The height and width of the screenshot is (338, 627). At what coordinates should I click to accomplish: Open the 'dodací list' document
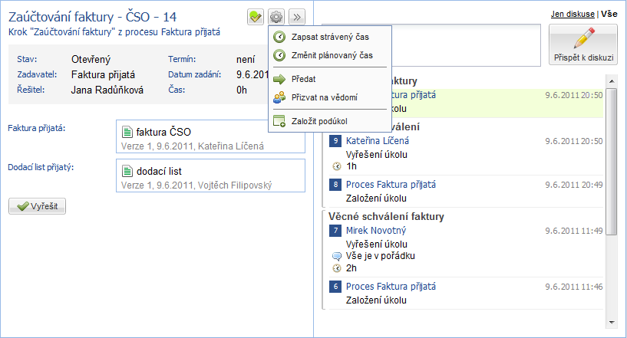pos(160,171)
